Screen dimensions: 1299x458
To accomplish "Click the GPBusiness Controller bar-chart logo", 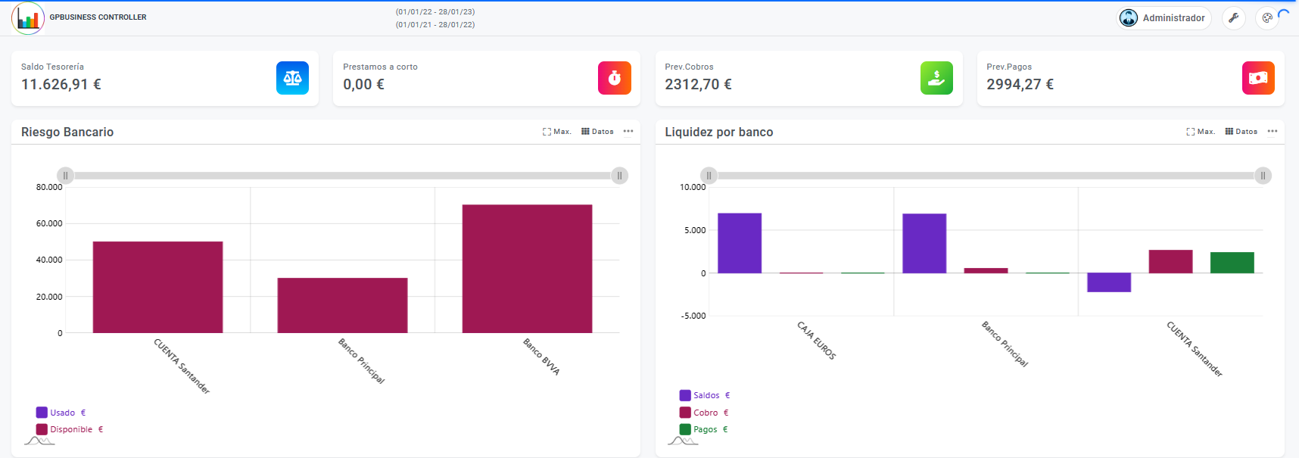I will [x=28, y=18].
